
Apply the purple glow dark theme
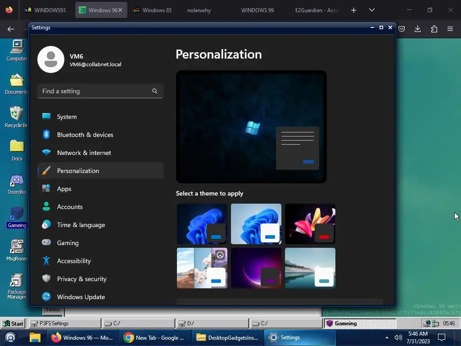click(x=256, y=268)
